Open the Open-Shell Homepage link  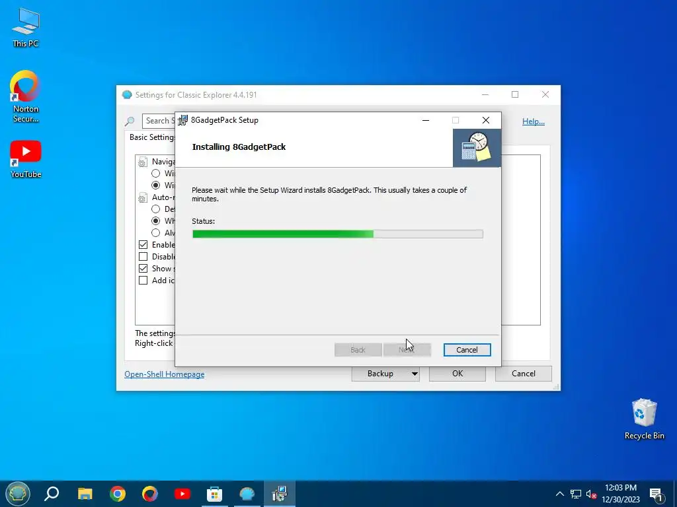coord(164,374)
